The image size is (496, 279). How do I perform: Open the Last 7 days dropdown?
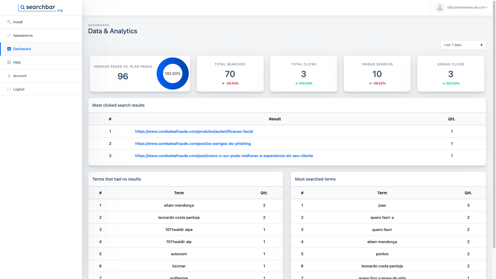[463, 45]
